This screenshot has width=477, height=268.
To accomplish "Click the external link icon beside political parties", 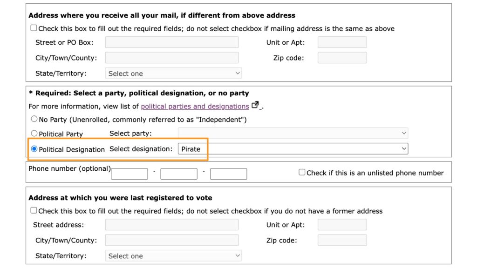I will click(255, 105).
